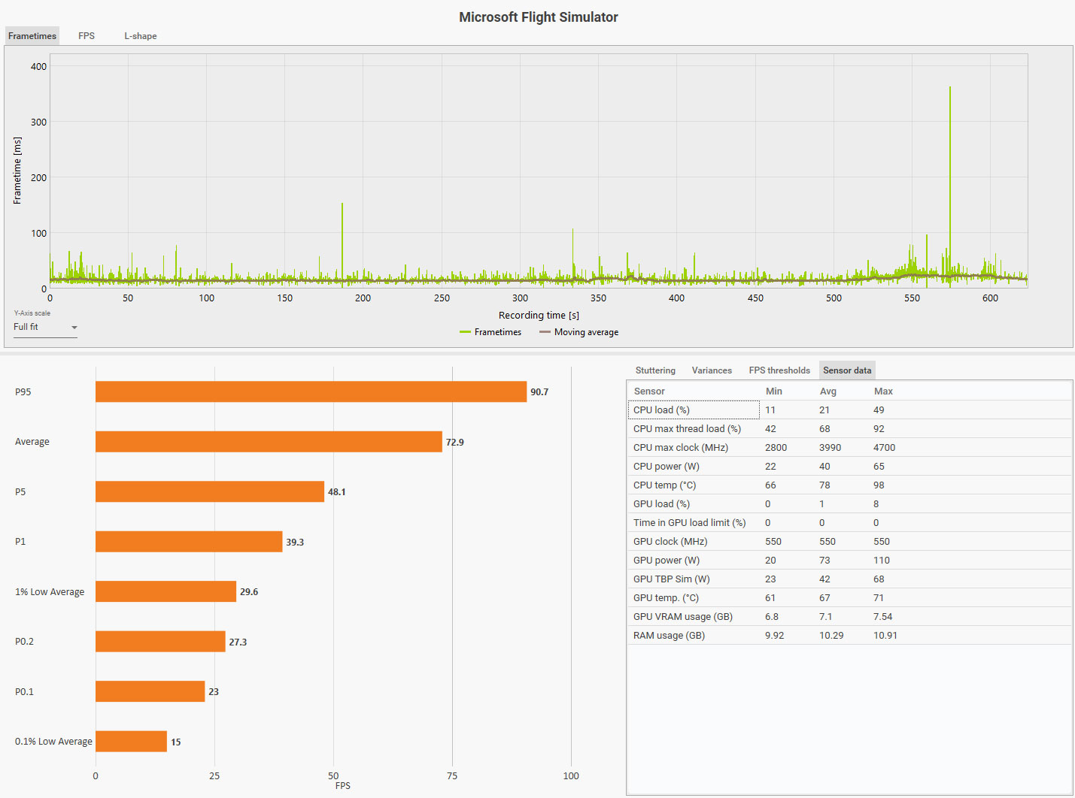The width and height of the screenshot is (1075, 798).
Task: Switch to the FPS tab
Action: point(87,36)
